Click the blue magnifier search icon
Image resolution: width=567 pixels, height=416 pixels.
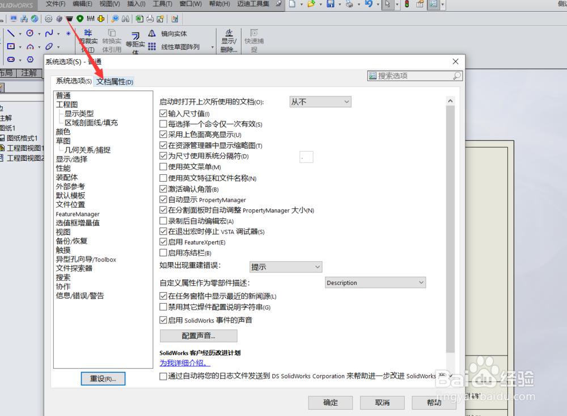[x=115, y=19]
